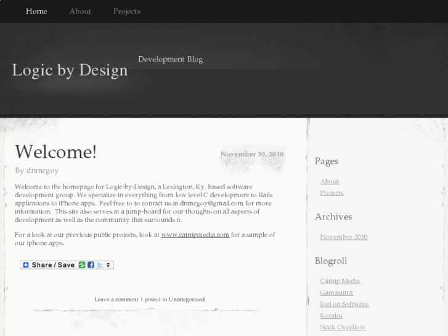Click the green bookmark share icon
The width and height of the screenshot is (448, 336).
(x=82, y=265)
